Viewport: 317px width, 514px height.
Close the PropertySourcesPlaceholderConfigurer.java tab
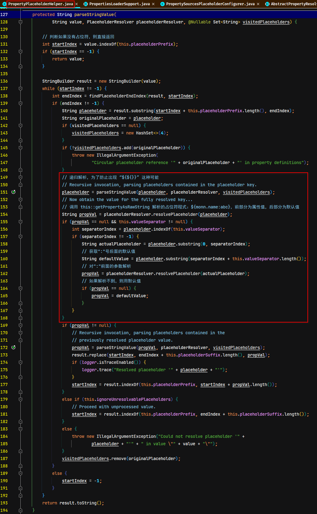pyautogui.click(x=258, y=4)
